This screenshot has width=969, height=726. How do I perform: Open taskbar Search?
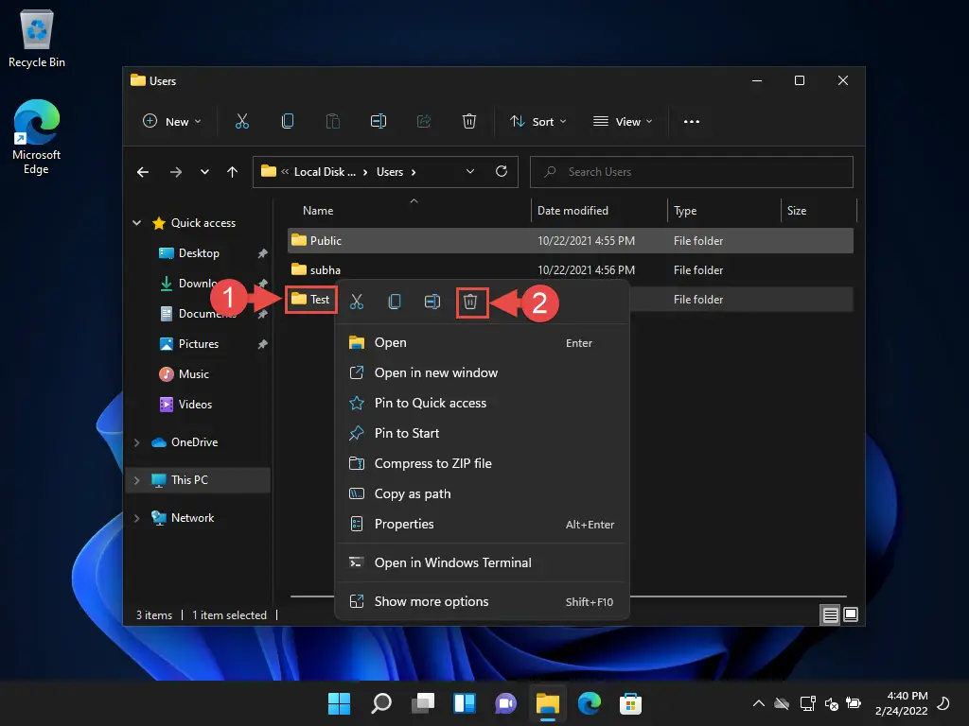pos(381,703)
